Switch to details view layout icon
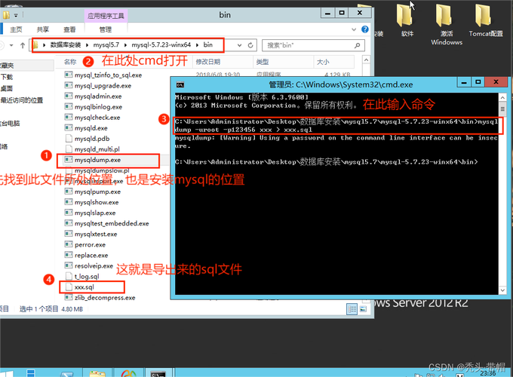 coord(352,309)
